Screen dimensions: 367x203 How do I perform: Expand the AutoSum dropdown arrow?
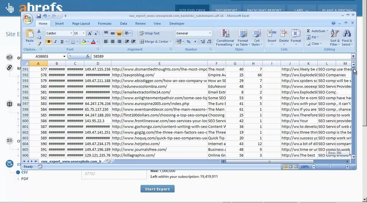[x=327, y=31]
